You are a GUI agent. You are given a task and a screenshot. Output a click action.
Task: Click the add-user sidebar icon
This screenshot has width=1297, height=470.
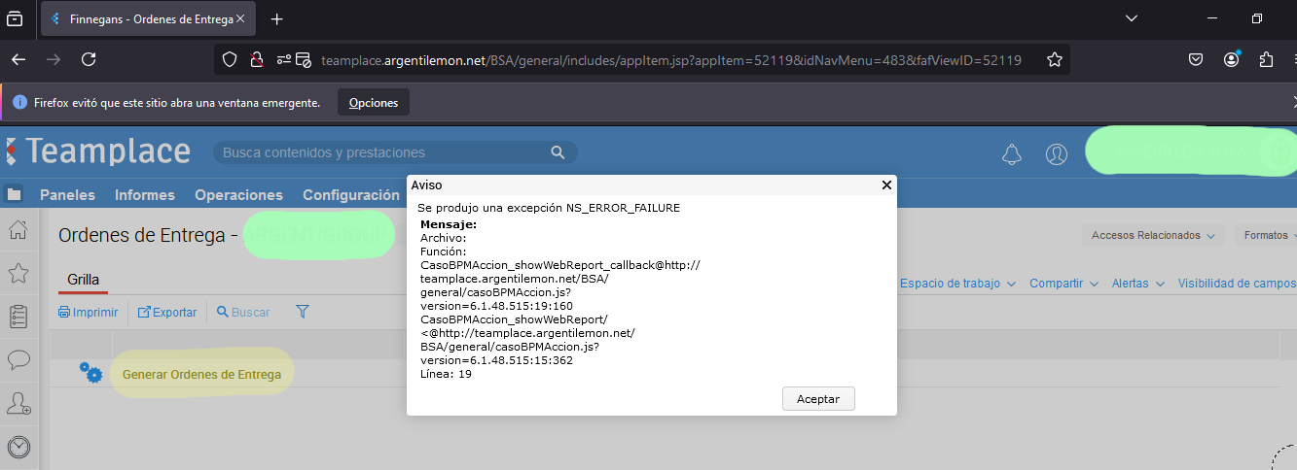point(18,403)
